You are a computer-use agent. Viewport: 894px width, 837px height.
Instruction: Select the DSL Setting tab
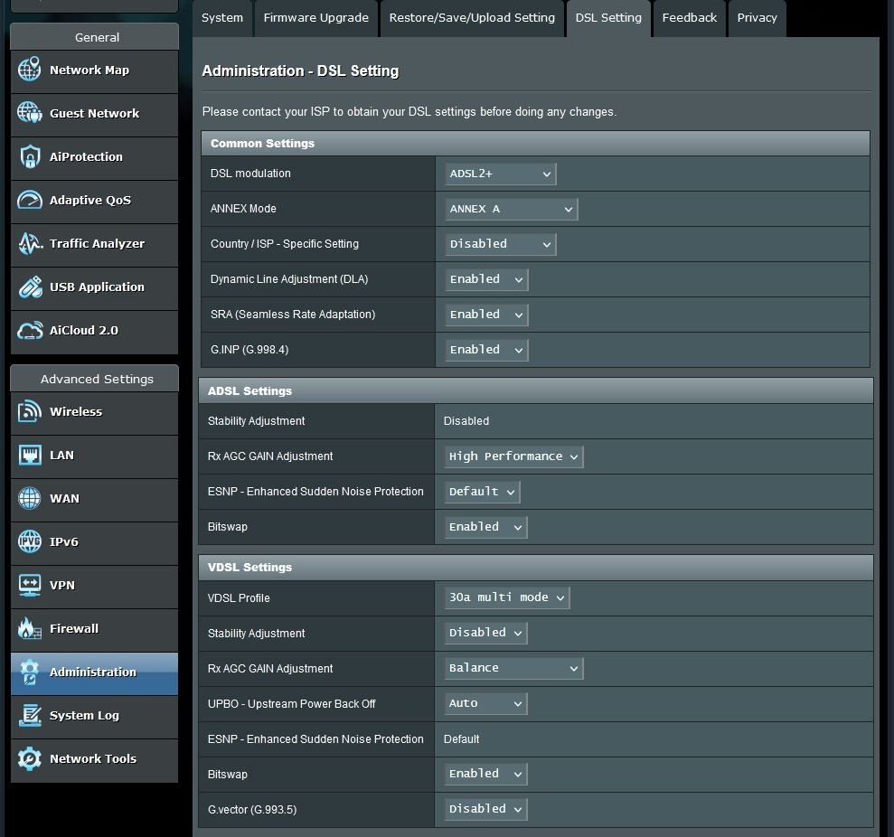pyautogui.click(x=608, y=18)
